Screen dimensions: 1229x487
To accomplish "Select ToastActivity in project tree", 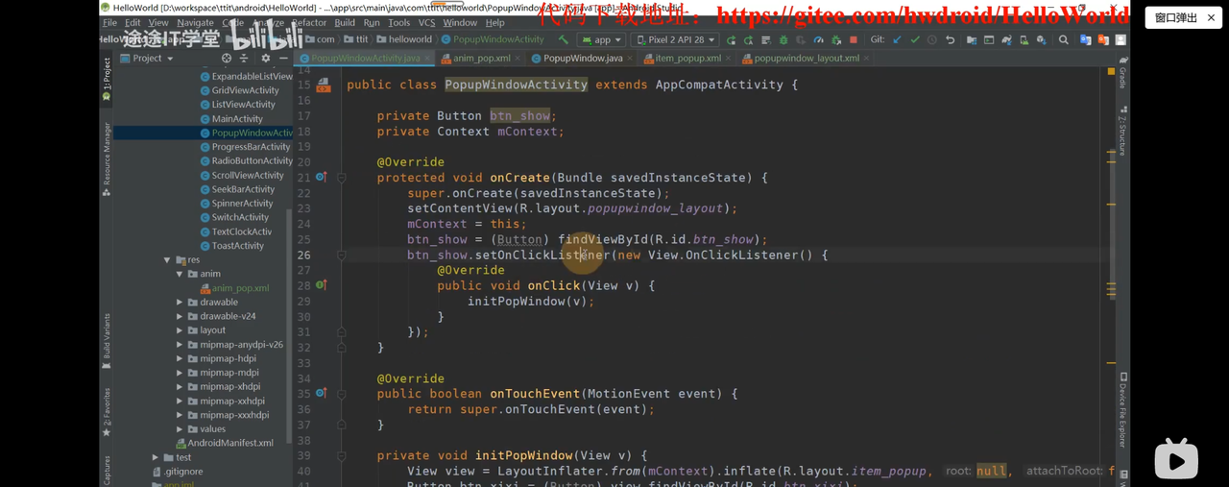I will pyautogui.click(x=231, y=246).
